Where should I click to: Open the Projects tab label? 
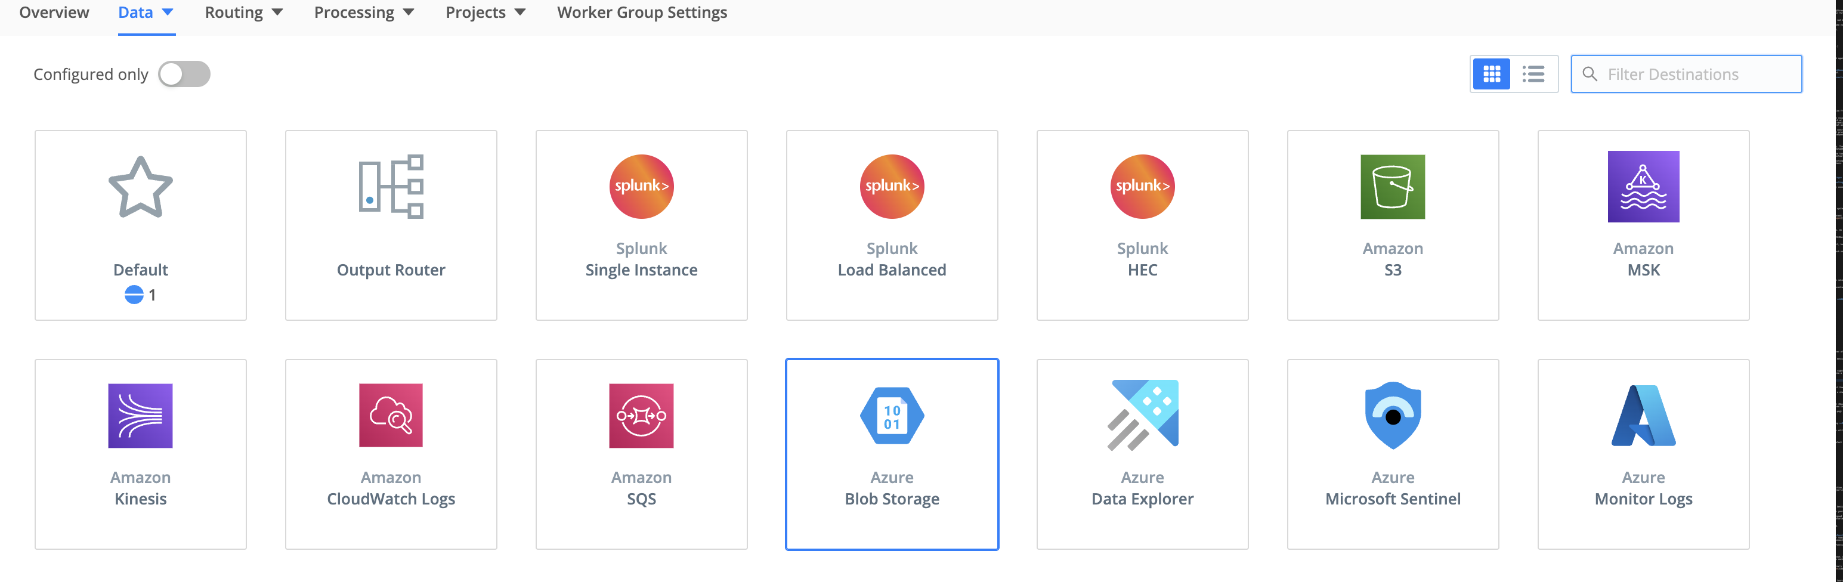click(x=476, y=12)
